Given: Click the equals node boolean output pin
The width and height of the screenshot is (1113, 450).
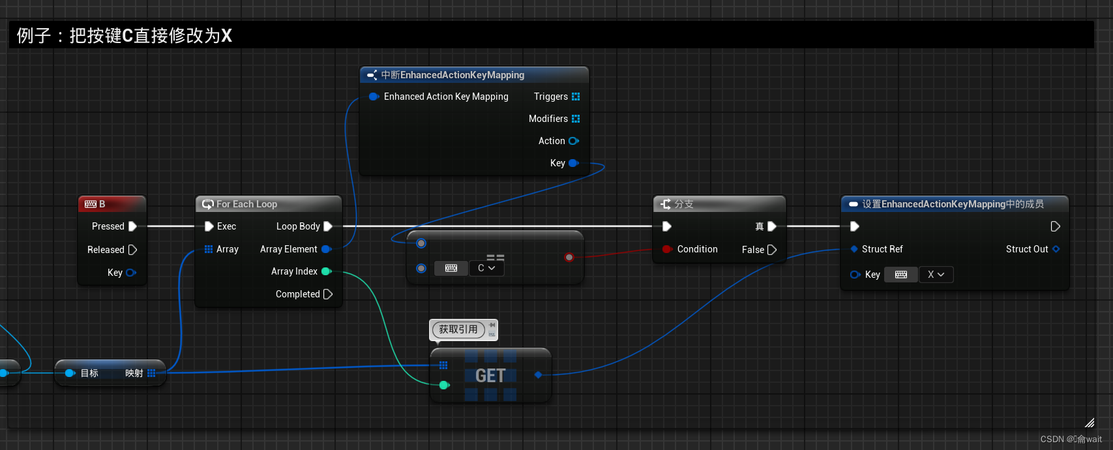Looking at the screenshot, I should coord(569,258).
